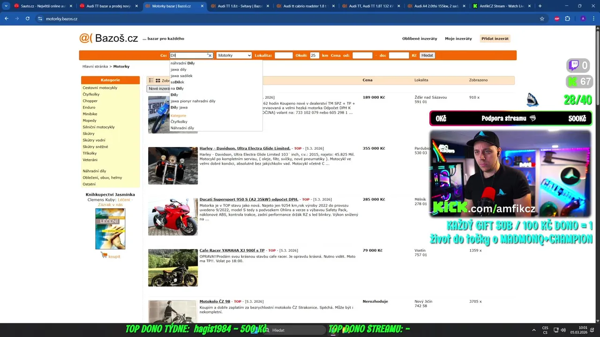Viewport: 600px width, 337px height.
Task: Choose 'Díly jawa' suggestion
Action: tap(179, 107)
